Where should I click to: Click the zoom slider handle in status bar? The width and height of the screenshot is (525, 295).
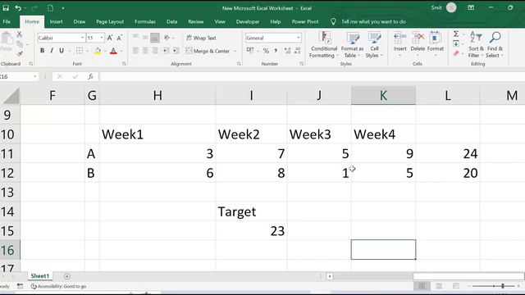[503, 286]
